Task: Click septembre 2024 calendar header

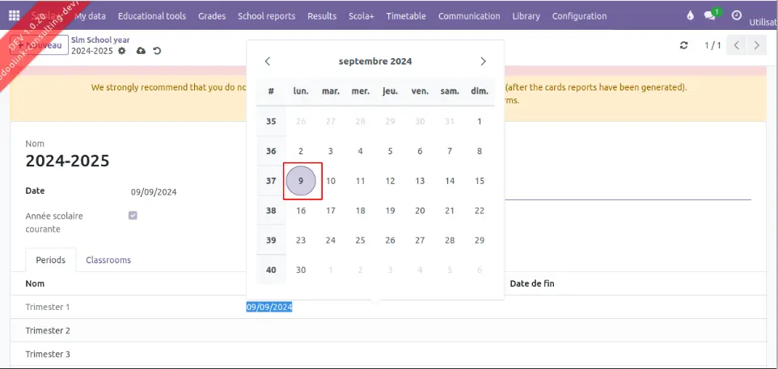Action: click(375, 61)
